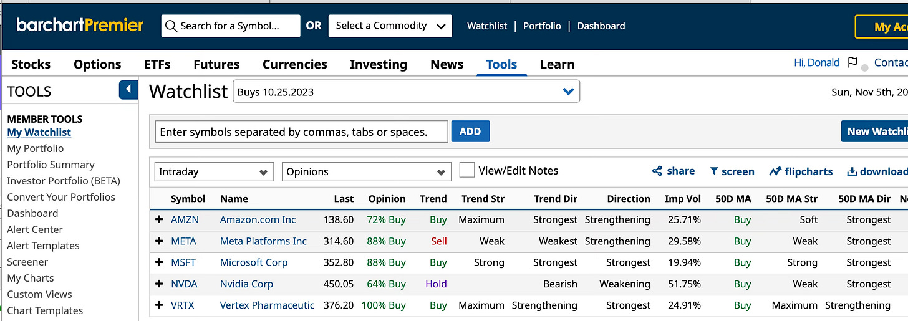Open the Select a Commodity dropdown
Viewport: 908px width, 321px height.
coord(390,26)
